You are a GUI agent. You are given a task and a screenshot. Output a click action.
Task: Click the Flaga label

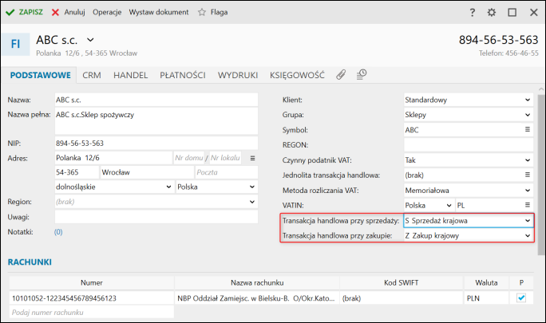pos(219,12)
